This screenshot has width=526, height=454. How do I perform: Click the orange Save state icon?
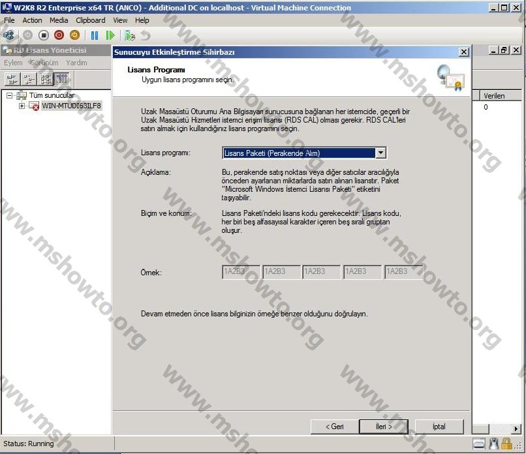tap(74, 35)
